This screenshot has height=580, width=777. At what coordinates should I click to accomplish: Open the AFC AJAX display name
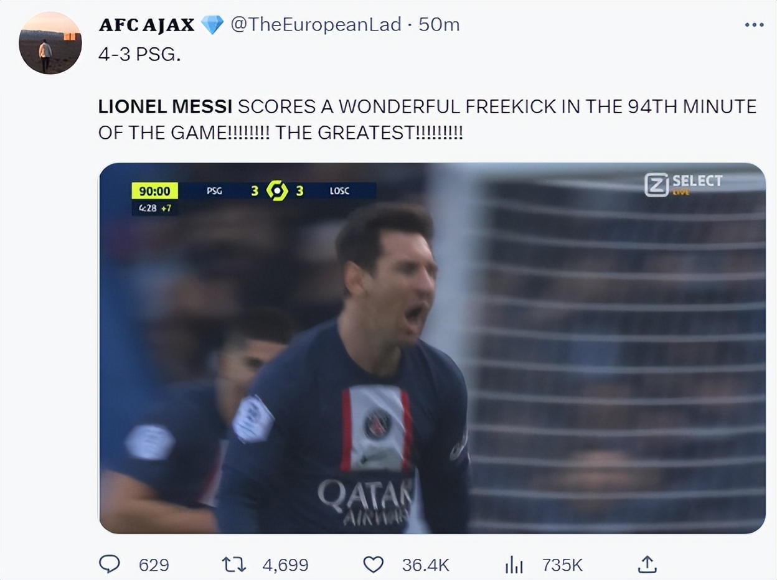(146, 25)
